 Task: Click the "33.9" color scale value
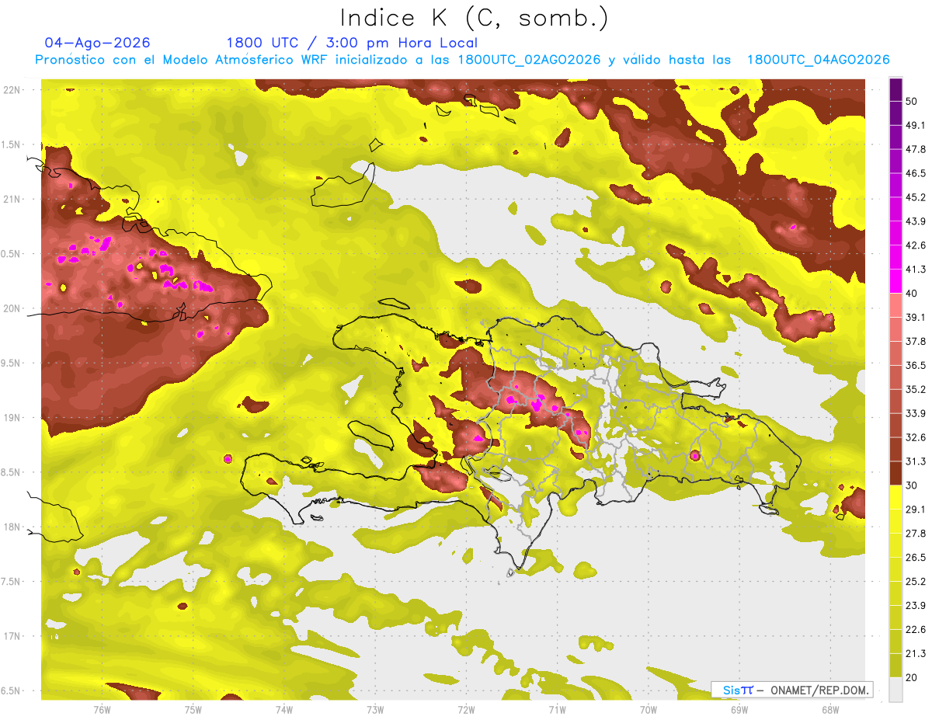[916, 413]
